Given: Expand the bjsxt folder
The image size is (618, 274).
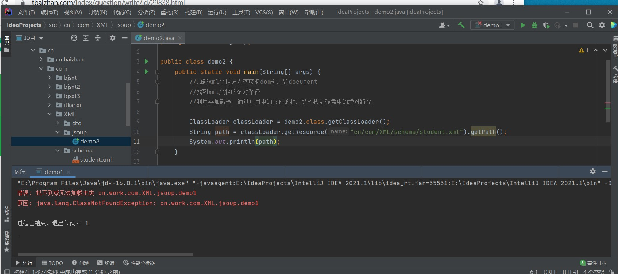Looking at the screenshot, I should tap(49, 78).
